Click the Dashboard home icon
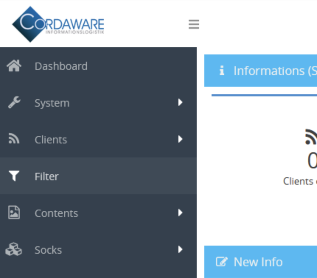This screenshot has width=317, height=278. coord(14,66)
